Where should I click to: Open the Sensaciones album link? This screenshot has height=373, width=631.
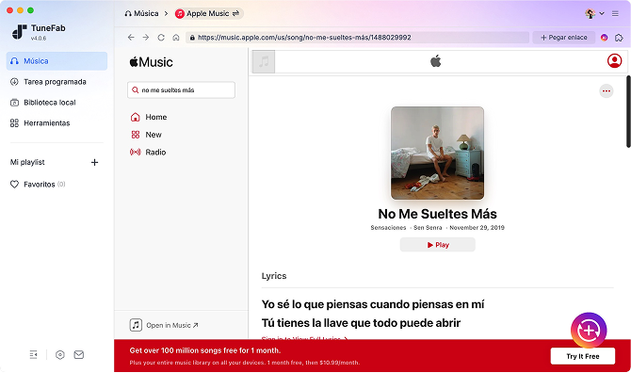388,228
